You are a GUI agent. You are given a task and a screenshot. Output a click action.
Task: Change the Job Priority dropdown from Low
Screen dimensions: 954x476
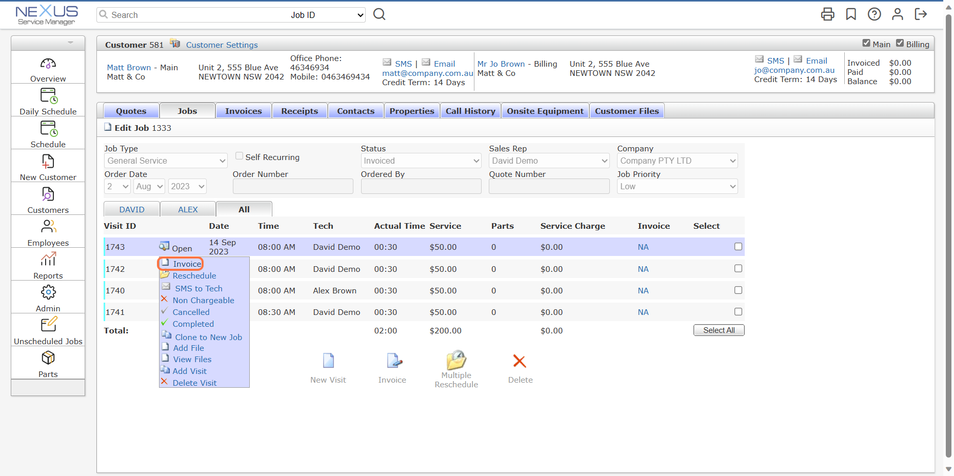pos(677,186)
